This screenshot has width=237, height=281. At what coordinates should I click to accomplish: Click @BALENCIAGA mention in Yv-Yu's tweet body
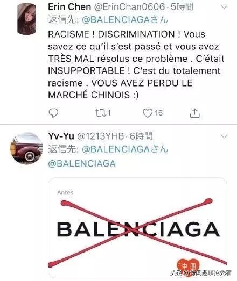coord(82,164)
